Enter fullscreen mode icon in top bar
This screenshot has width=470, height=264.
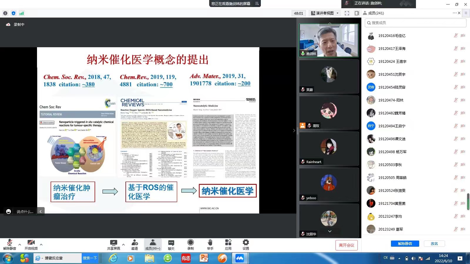[347, 13]
